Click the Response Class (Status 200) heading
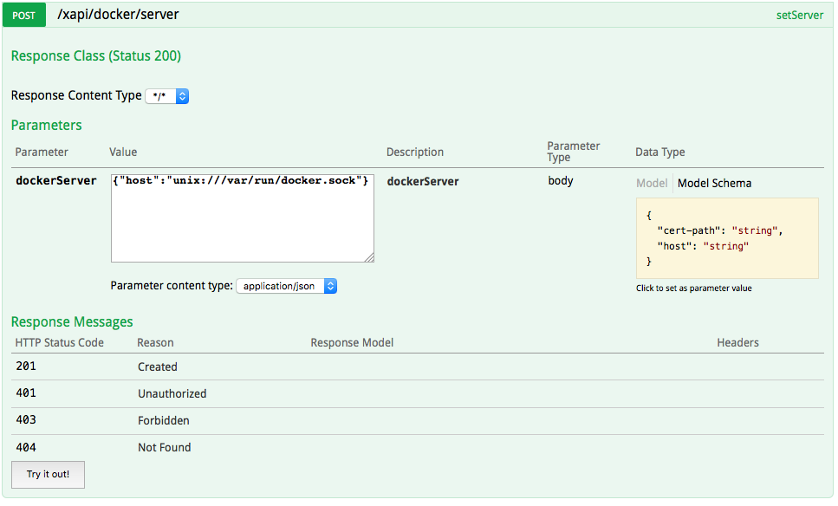Viewport: 838px width, 506px height. pos(95,56)
